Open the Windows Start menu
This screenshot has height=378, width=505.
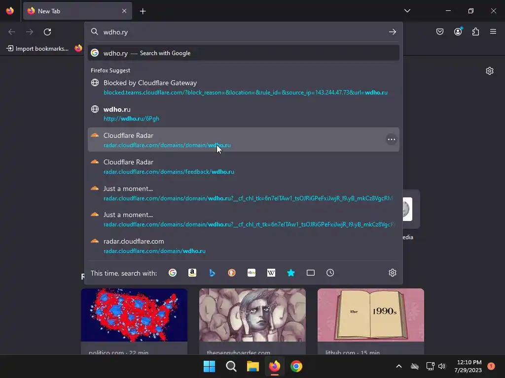pos(209,366)
